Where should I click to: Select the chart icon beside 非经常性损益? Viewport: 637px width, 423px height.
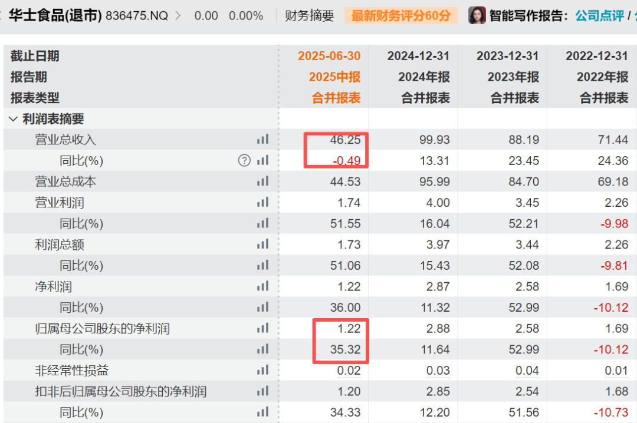point(262,371)
